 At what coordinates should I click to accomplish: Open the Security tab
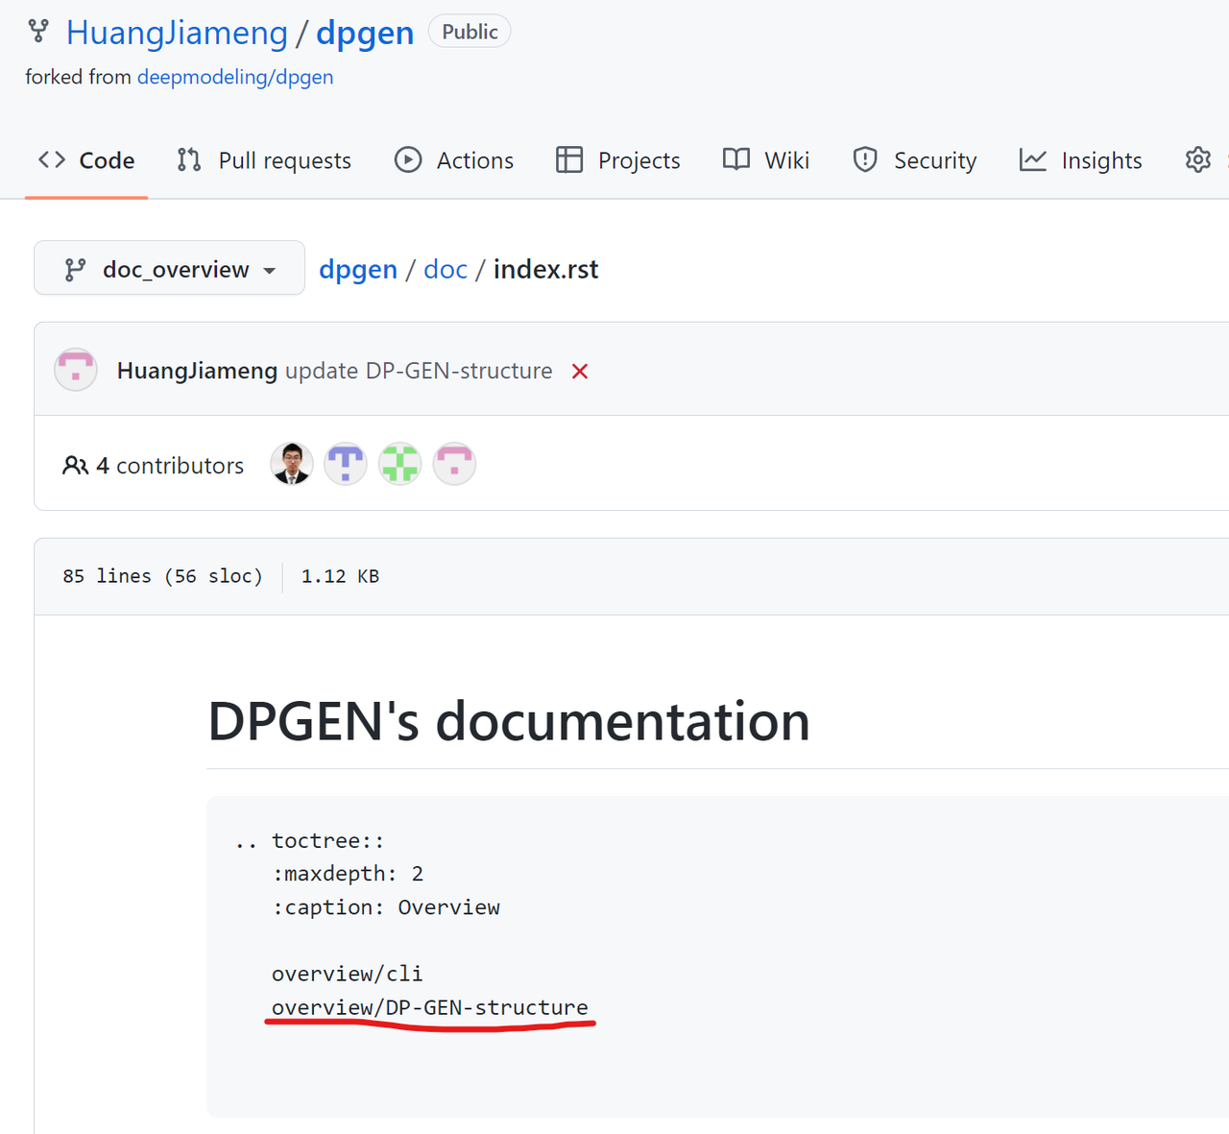tap(914, 160)
